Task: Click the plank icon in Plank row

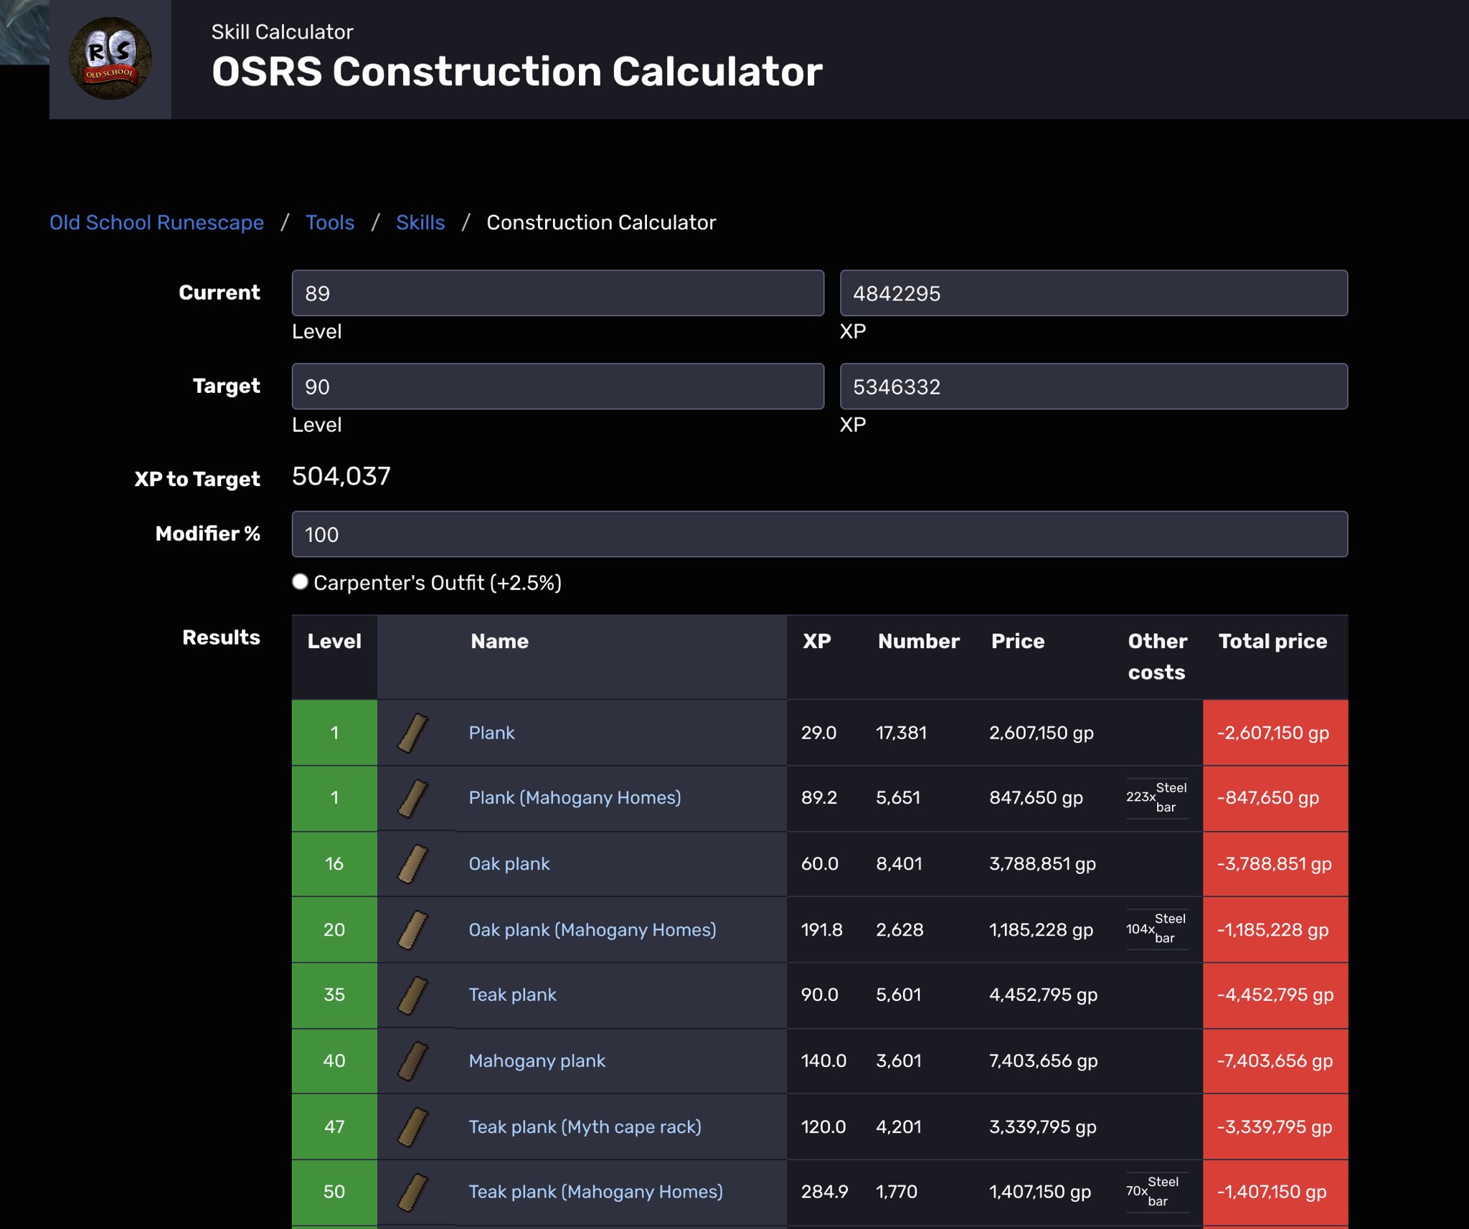Action: (413, 733)
